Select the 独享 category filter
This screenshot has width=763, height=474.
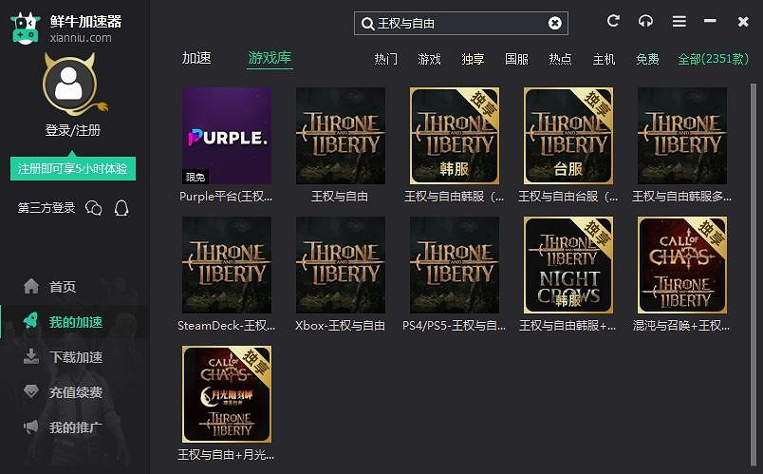[473, 59]
